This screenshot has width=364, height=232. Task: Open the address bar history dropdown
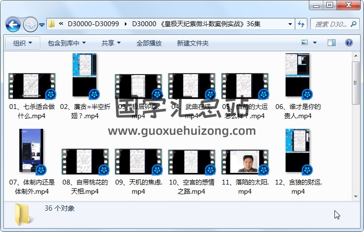[290, 24]
